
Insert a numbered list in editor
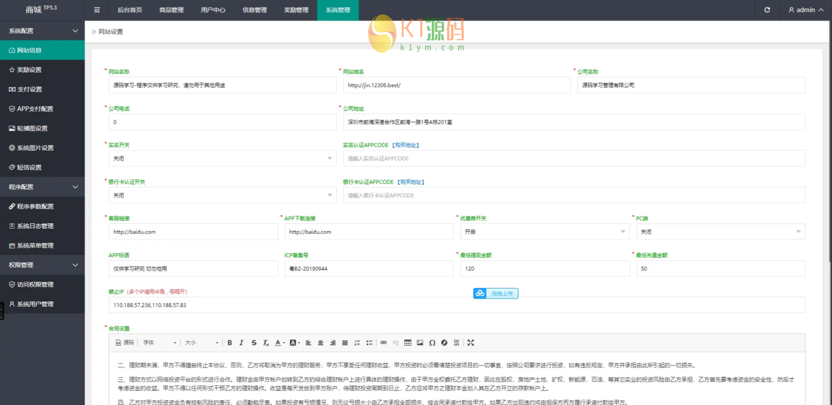pos(357,343)
